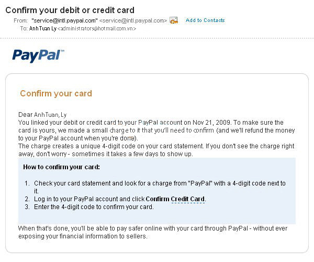Select the quoted sender display name
The image size is (314, 262).
tap(65, 20)
